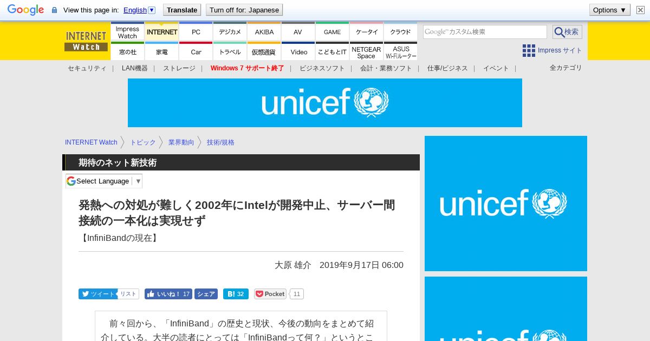This screenshot has width=650, height=341.
Task: Open the Select Language widget
Action: click(104, 181)
